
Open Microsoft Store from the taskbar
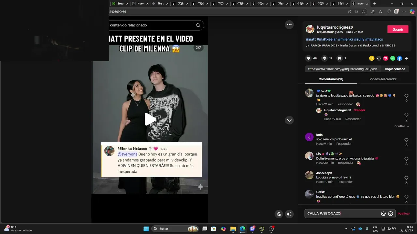tap(214, 229)
